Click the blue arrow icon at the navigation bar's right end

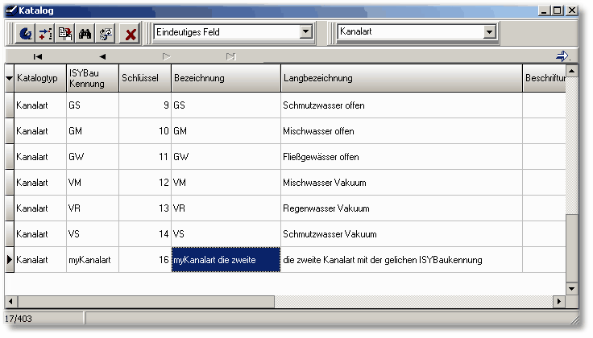(x=562, y=56)
